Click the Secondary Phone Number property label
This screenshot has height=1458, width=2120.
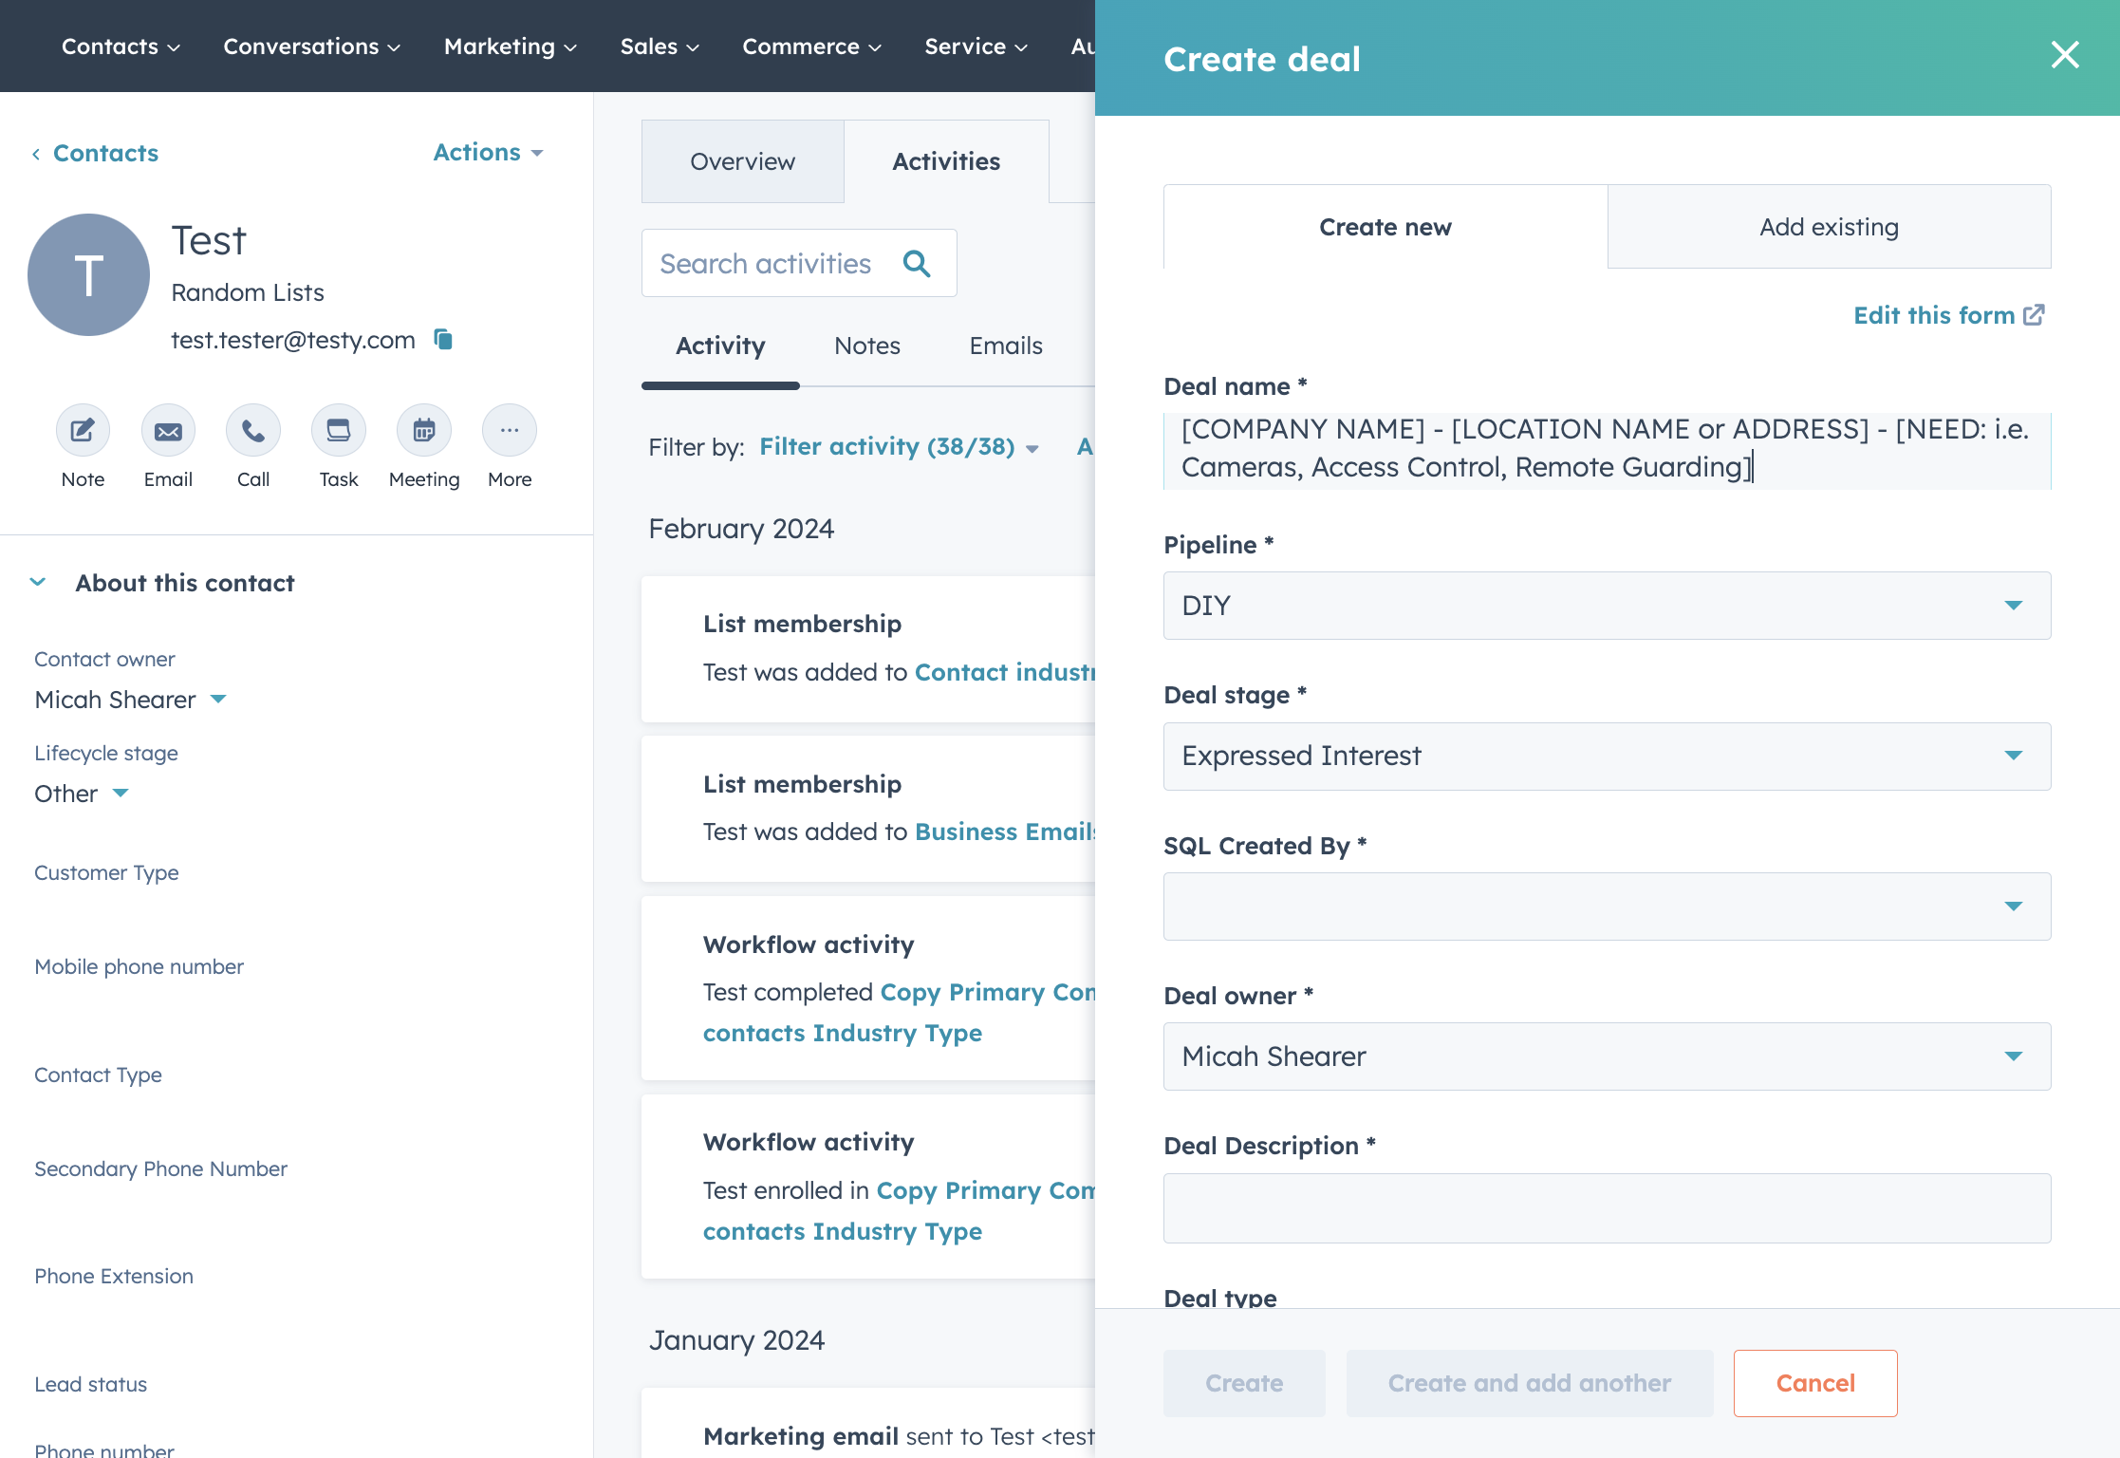tap(160, 1168)
